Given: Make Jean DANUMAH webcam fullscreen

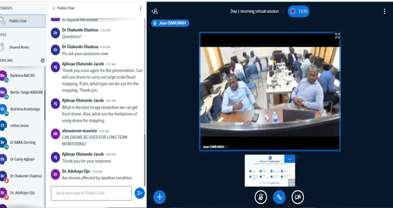Looking at the screenshot, I should pyautogui.click(x=337, y=35).
